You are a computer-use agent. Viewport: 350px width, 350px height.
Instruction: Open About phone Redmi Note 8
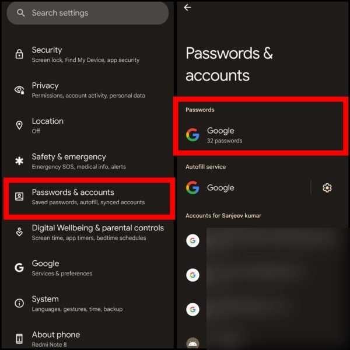tap(87, 339)
